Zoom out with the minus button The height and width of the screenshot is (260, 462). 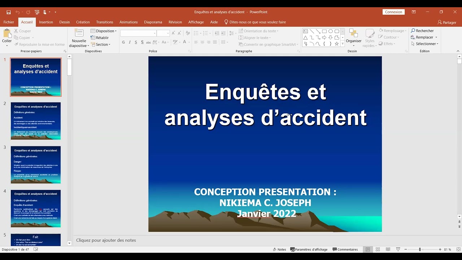coord(406,250)
